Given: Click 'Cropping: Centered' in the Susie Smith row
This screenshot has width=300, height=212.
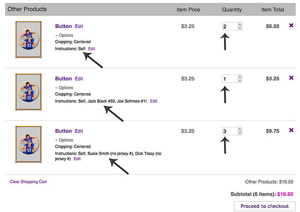Looking at the screenshot, I should coord(73,147).
